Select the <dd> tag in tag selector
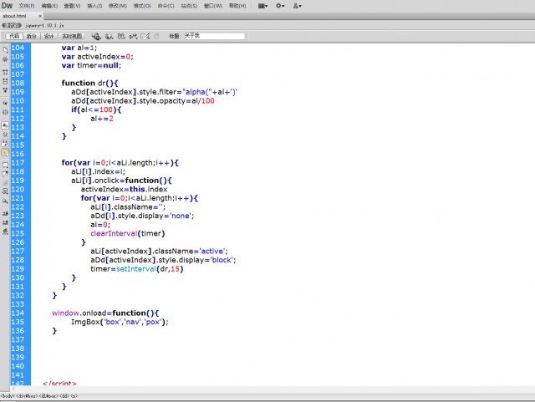Image resolution: width=535 pixels, height=402 pixels. 65,396
